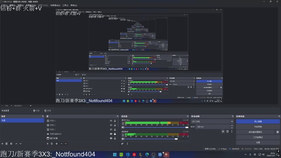Remove selected source with trash icon
Image resolution: width=281 pixels, height=158 pixels.
[x=52, y=144]
